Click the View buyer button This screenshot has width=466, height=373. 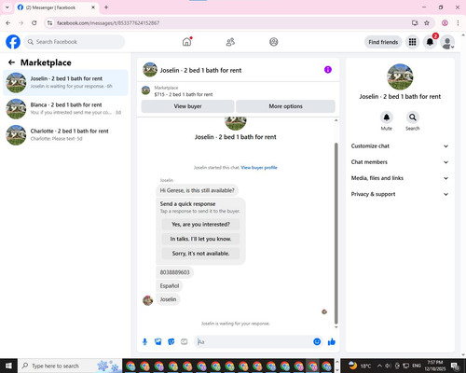(187, 106)
